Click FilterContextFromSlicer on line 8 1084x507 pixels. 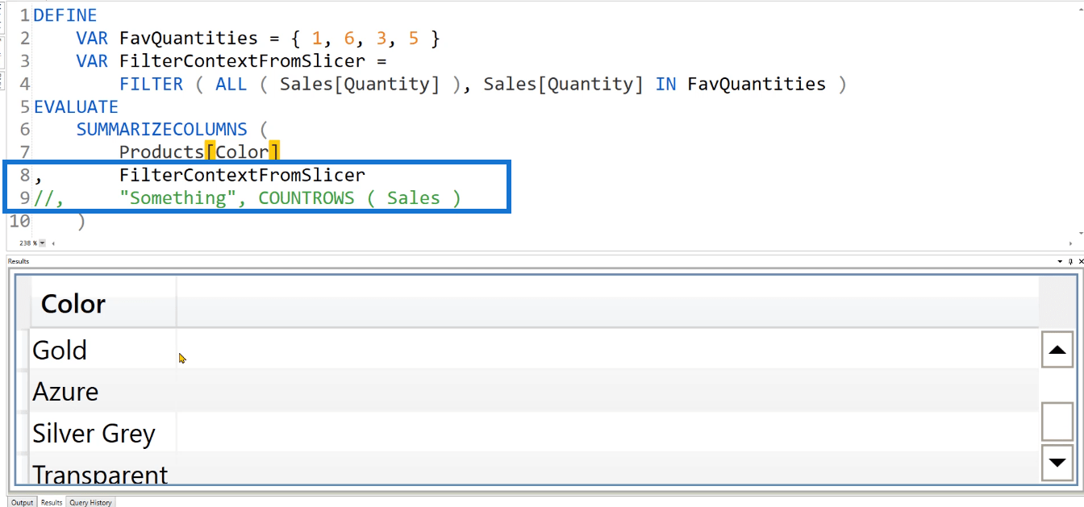(242, 175)
